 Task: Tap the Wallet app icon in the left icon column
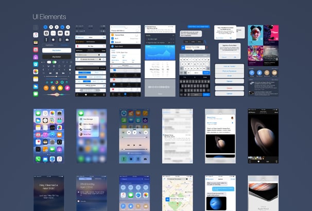point(36,42)
